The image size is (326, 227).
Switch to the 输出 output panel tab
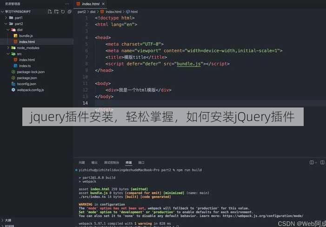94,163
